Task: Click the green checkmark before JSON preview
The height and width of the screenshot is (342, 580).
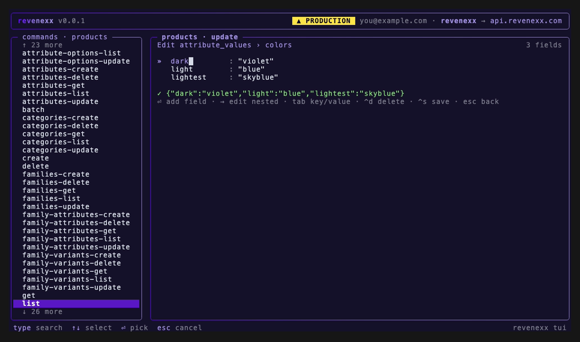Action: [159, 93]
